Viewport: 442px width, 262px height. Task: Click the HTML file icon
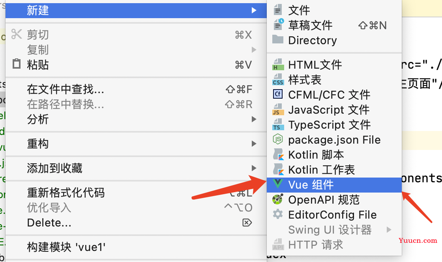pos(278,64)
